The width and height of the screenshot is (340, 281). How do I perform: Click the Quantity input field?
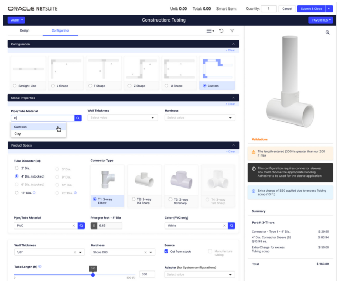coord(268,8)
